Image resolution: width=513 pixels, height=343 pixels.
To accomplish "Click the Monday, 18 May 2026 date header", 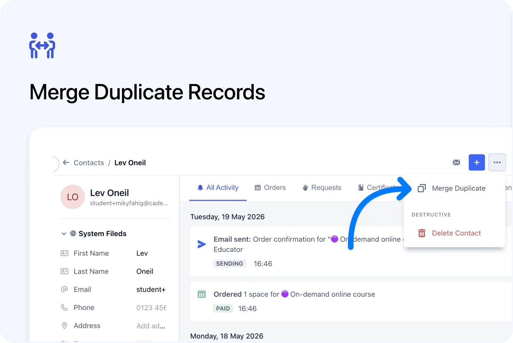I will (x=227, y=336).
